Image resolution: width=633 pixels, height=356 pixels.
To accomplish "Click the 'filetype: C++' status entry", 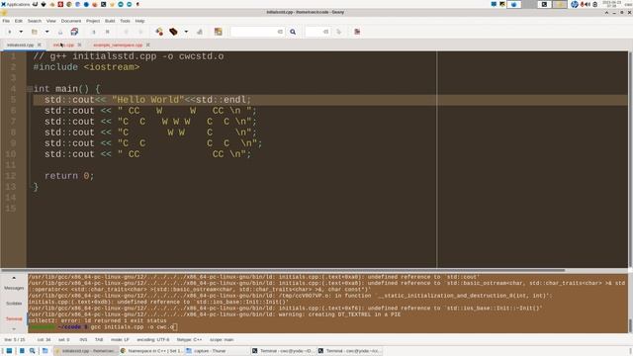I will coord(189,340).
